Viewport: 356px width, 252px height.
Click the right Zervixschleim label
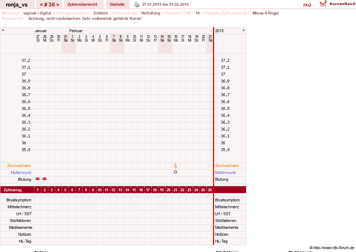click(x=227, y=166)
